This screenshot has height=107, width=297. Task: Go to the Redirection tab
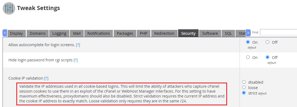[164, 33]
